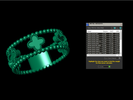133x100 pixels.
Task: Select the Yellow Gold 8KY row
Action: (103, 34)
